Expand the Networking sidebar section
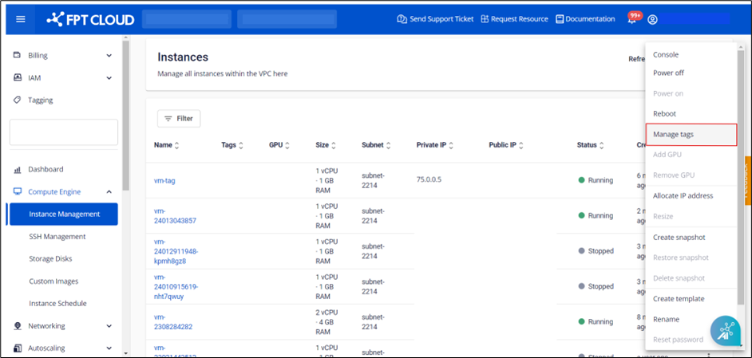Image resolution: width=752 pixels, height=358 pixels. point(109,326)
